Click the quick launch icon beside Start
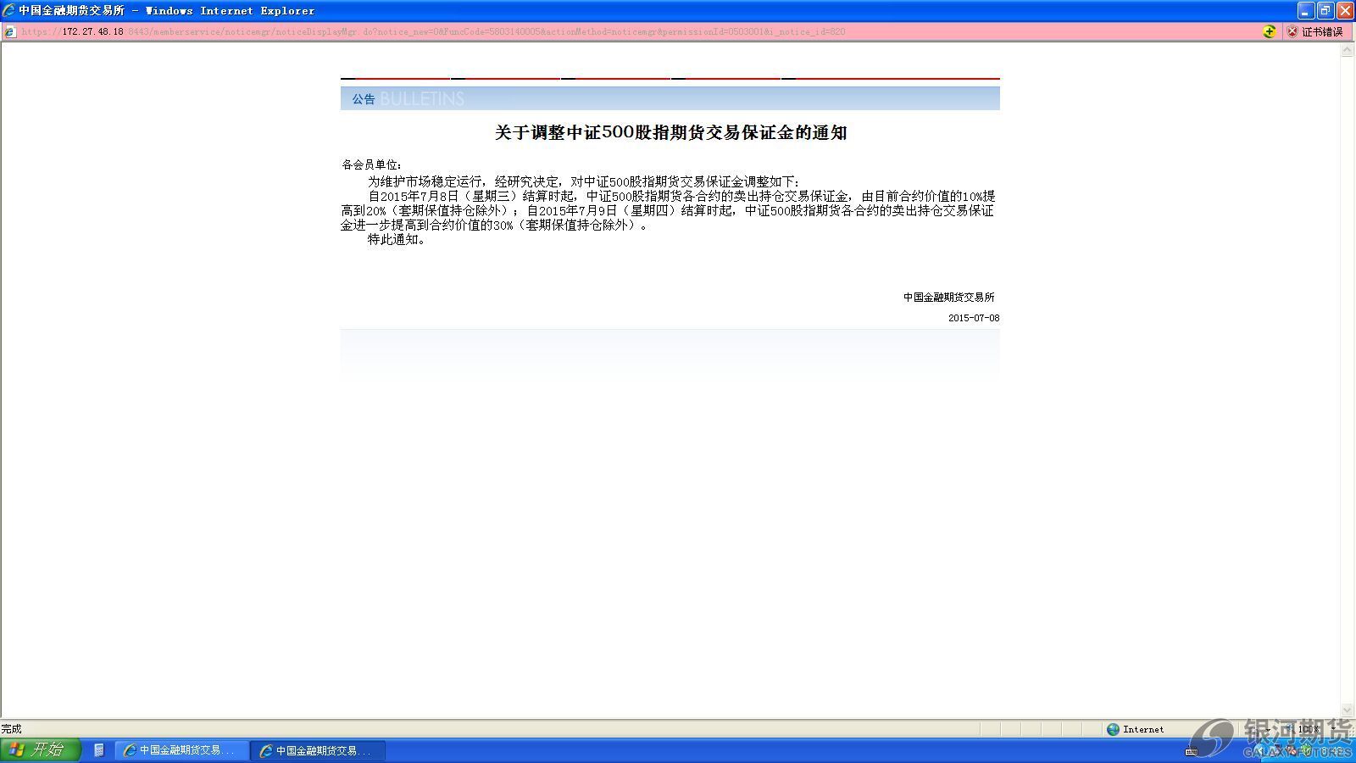 tap(99, 750)
